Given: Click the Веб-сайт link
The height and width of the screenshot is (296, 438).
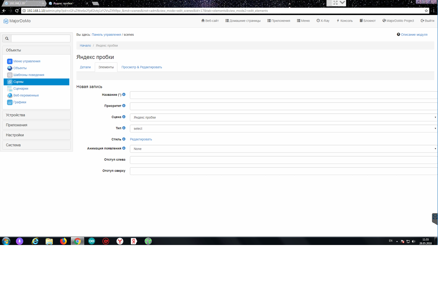Looking at the screenshot, I should point(210,21).
